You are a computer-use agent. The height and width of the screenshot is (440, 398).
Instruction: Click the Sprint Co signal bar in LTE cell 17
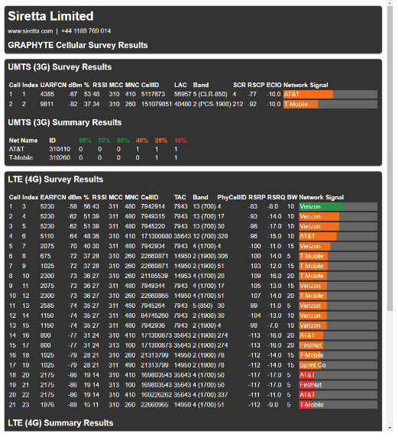pyautogui.click(x=338, y=365)
